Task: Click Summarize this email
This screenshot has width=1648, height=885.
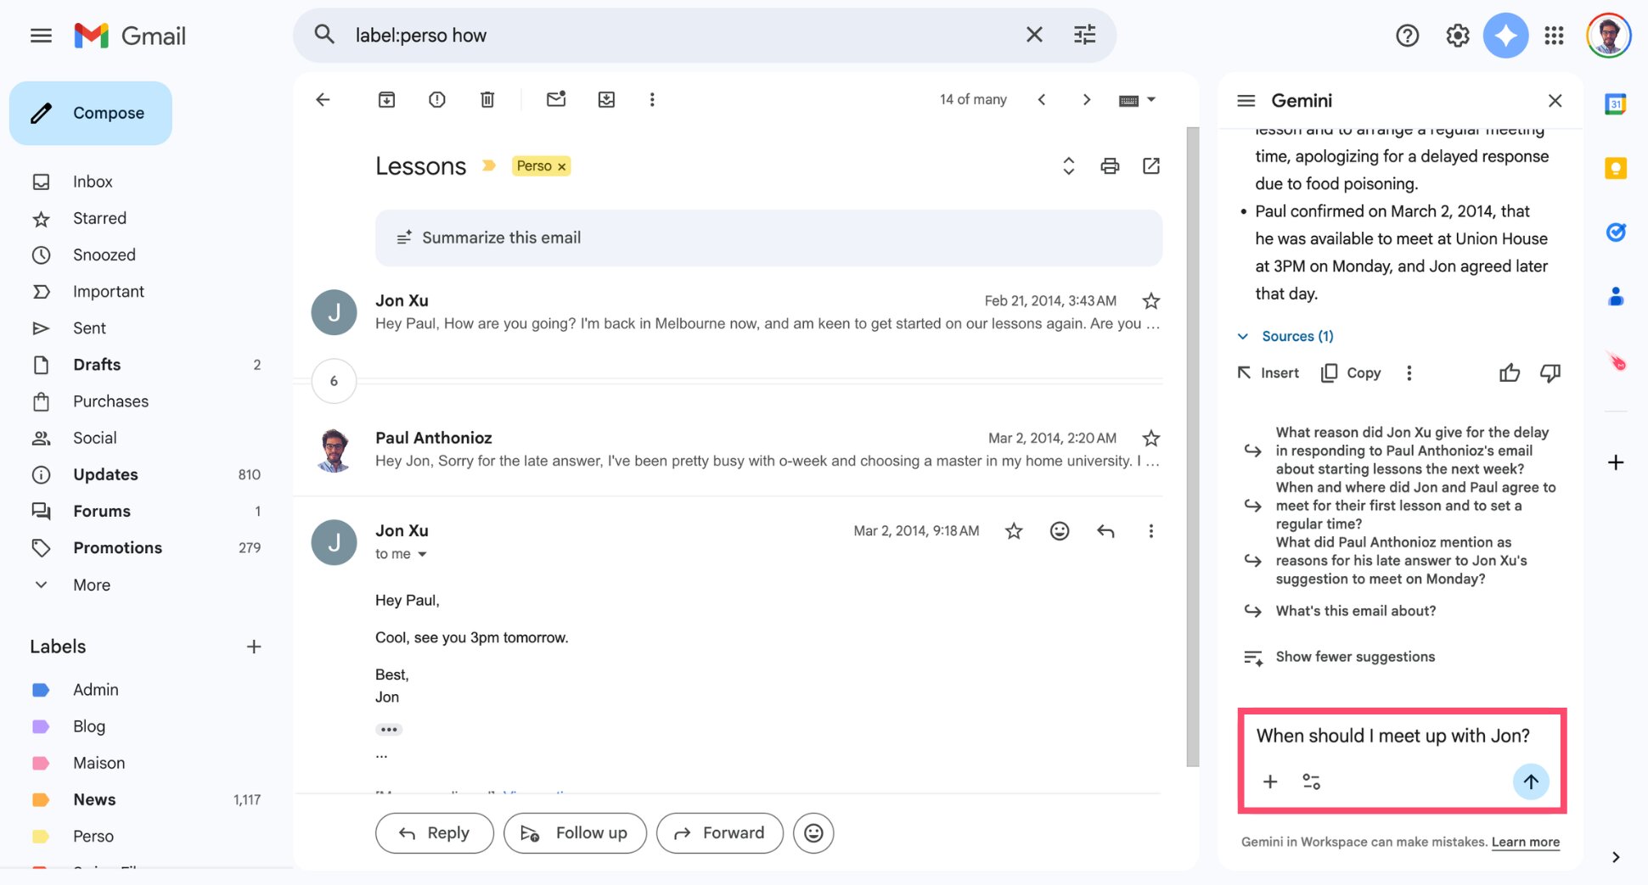Action: [x=500, y=238]
